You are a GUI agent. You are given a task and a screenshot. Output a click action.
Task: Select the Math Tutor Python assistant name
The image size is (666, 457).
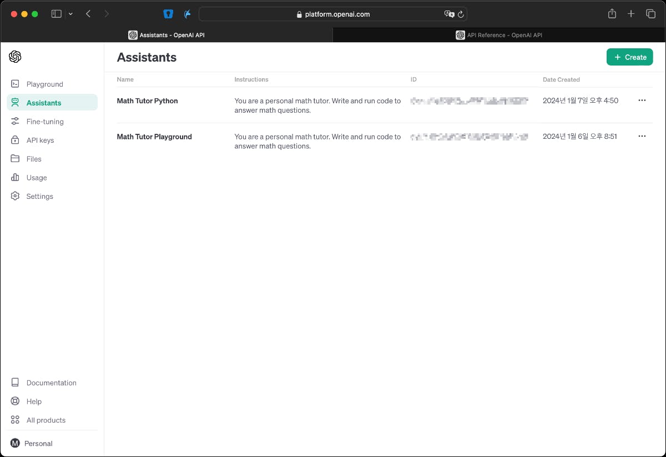click(147, 101)
